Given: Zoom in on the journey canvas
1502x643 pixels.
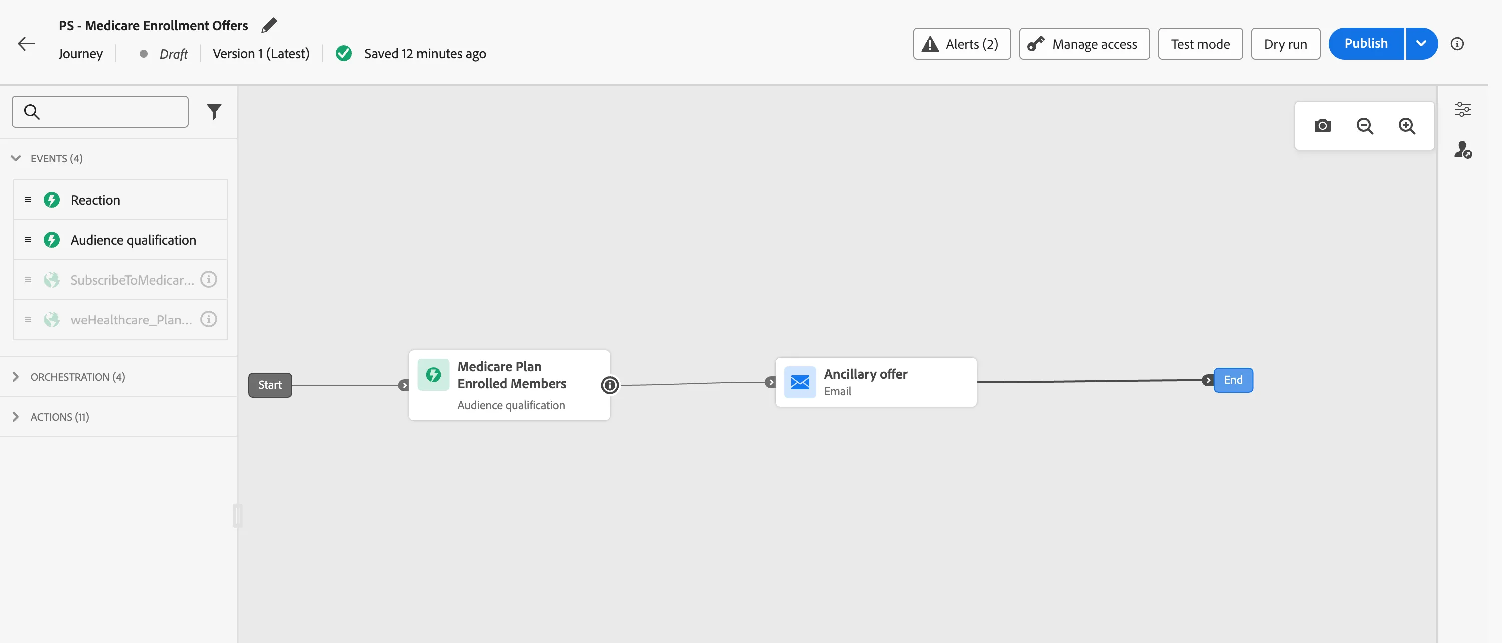Looking at the screenshot, I should tap(1407, 126).
